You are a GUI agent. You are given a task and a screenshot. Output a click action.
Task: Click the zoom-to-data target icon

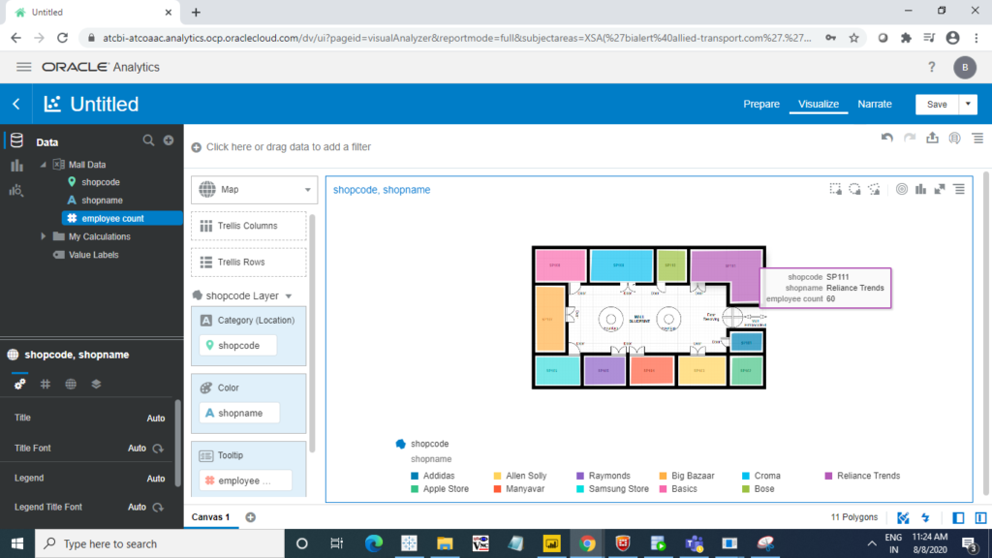coord(902,189)
